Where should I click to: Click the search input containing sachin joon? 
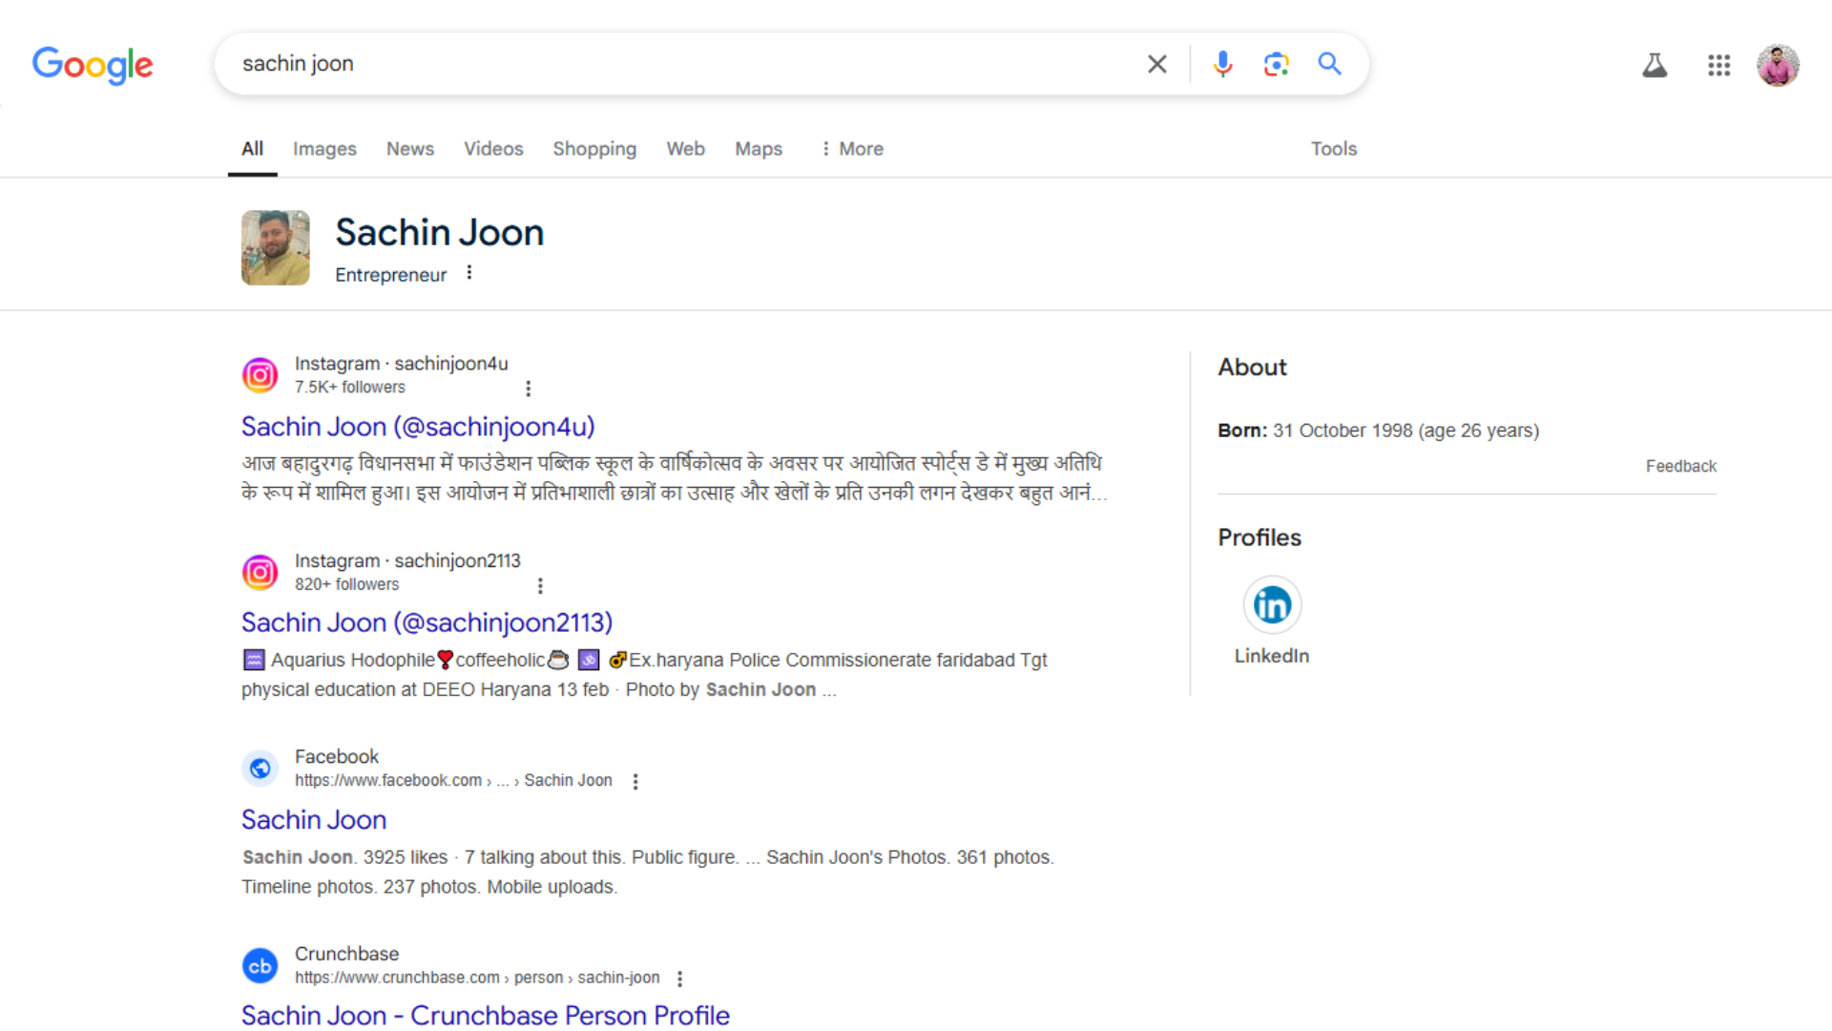(x=668, y=64)
